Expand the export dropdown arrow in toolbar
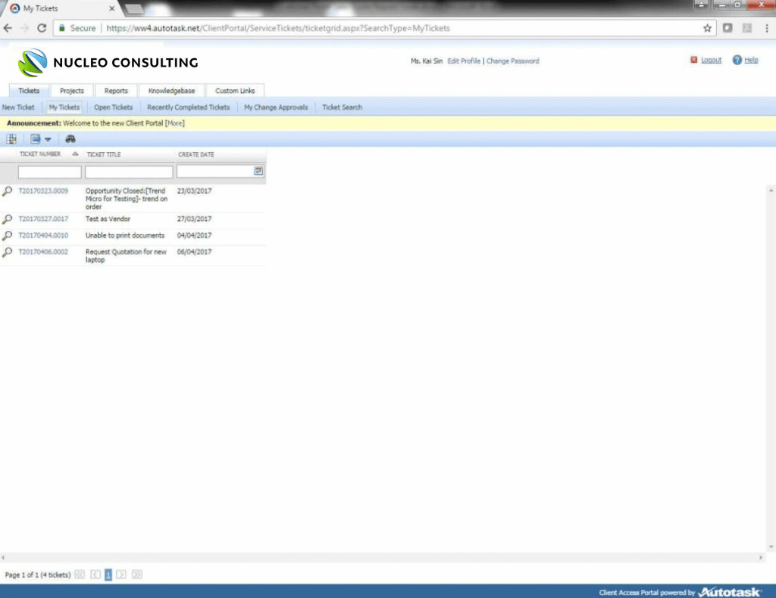Viewport: 776px width, 598px height. 47,139
